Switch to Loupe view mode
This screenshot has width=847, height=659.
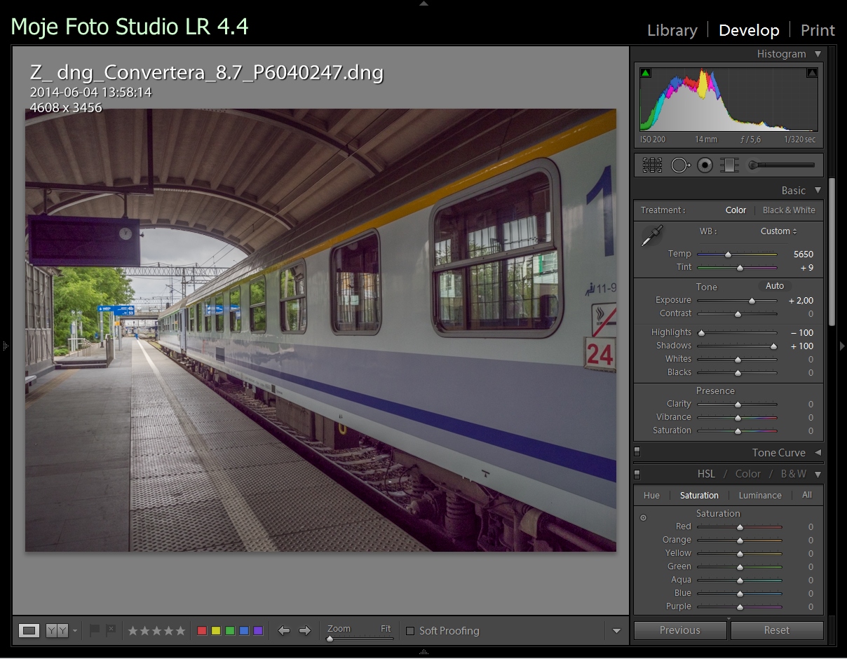[29, 631]
